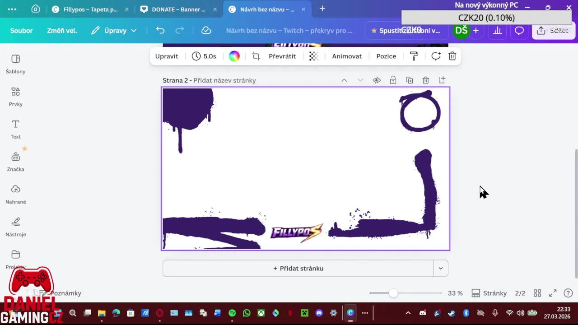Add new page icon beside Strana 2

click(x=442, y=80)
